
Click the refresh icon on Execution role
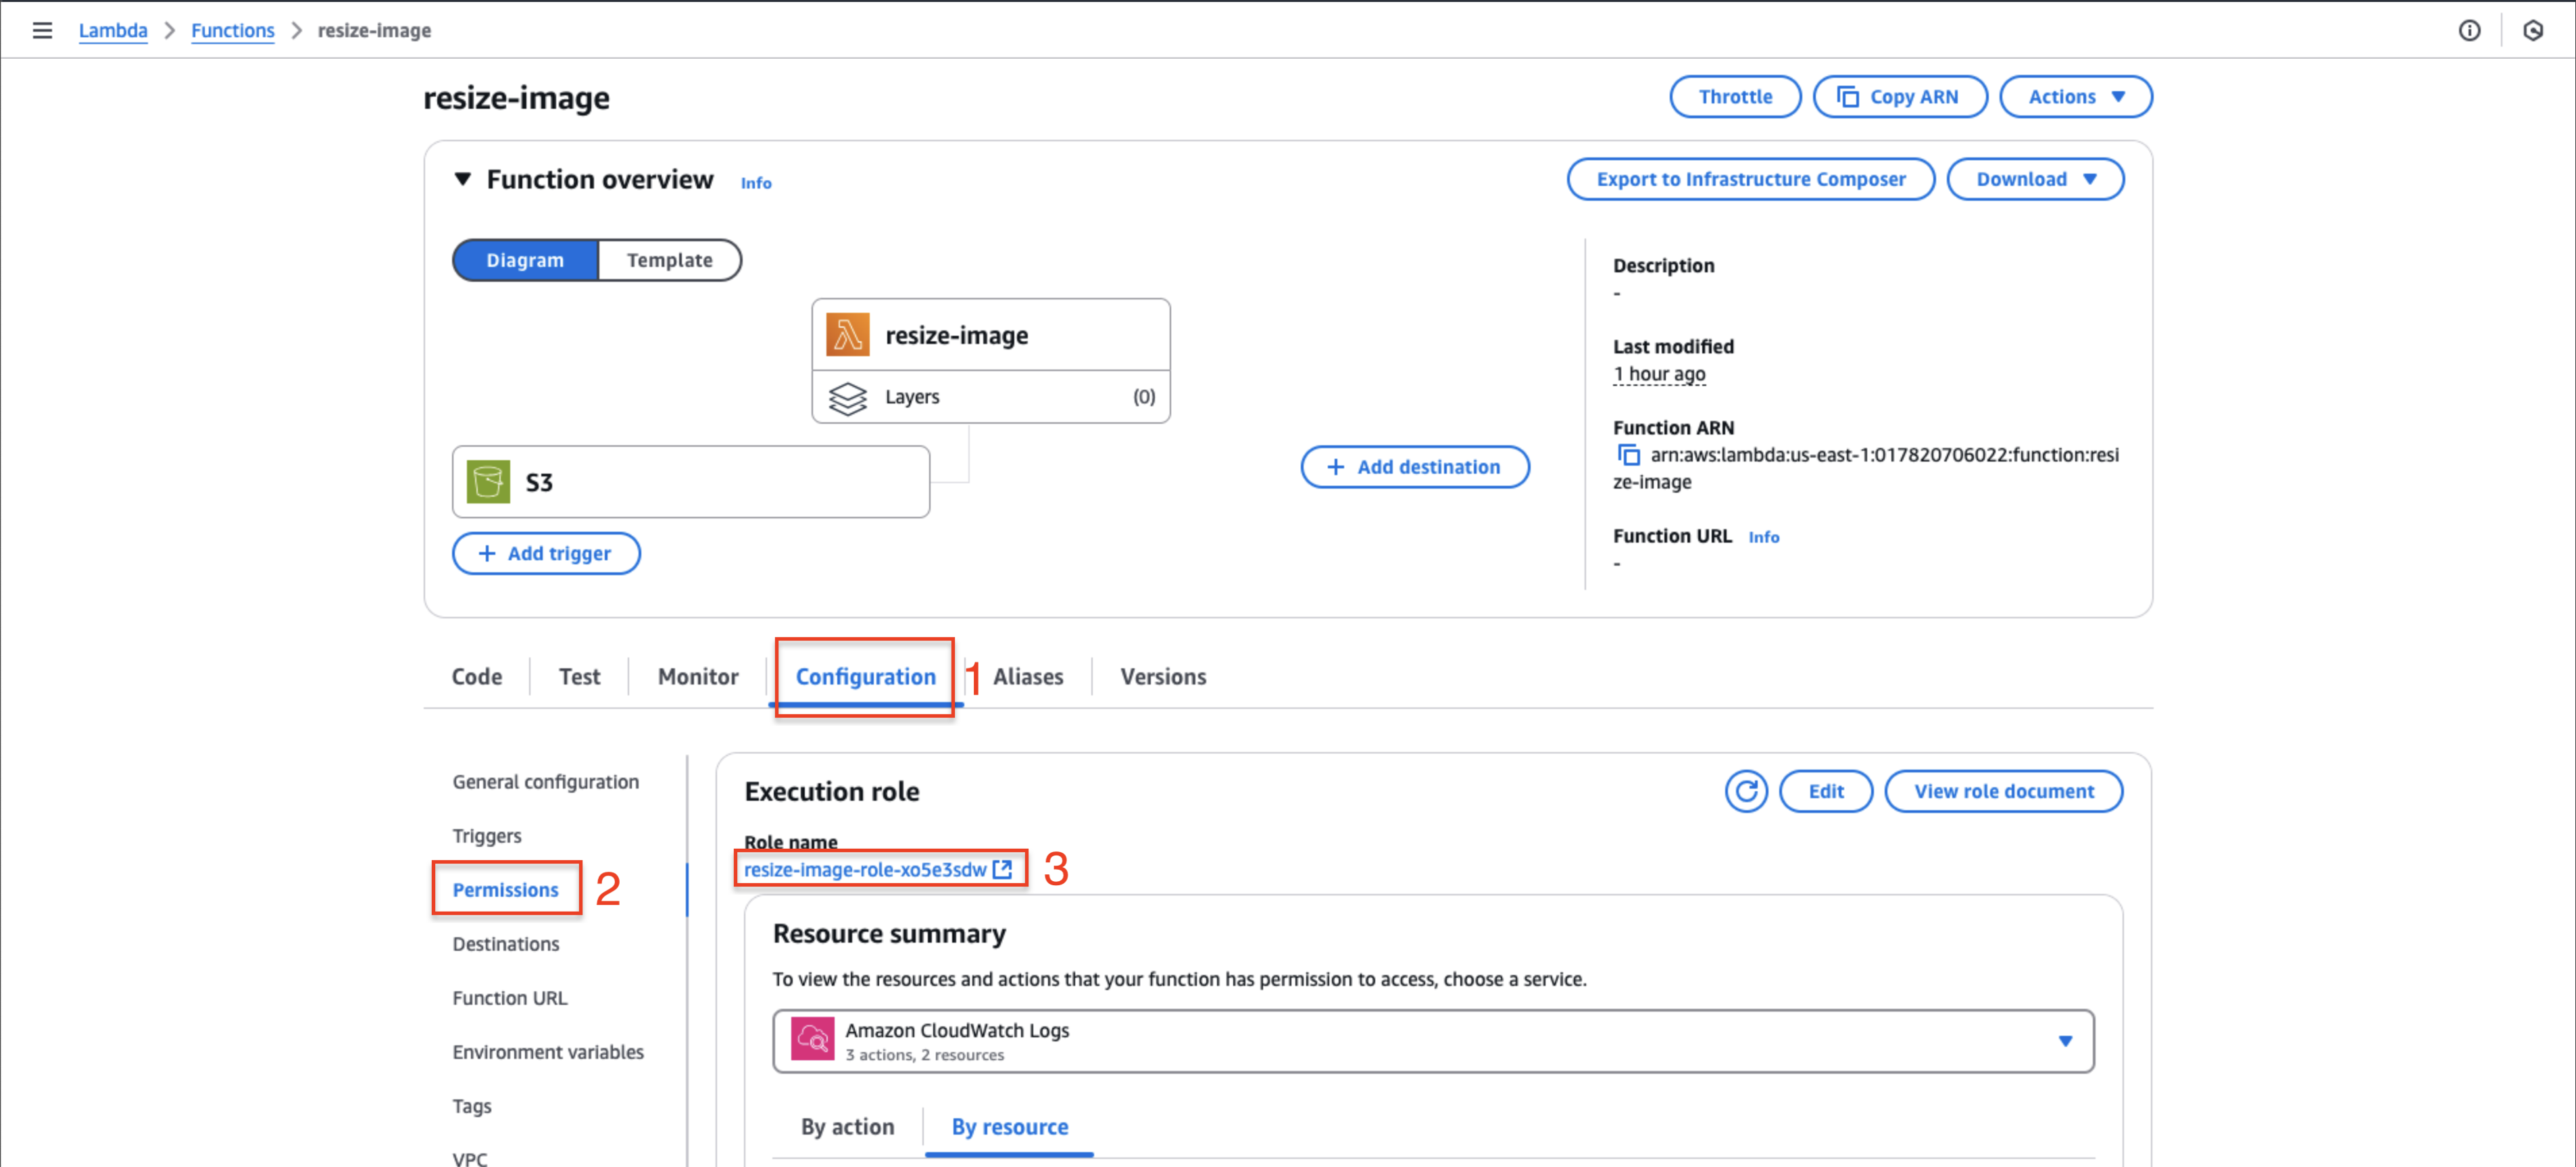pos(1745,791)
